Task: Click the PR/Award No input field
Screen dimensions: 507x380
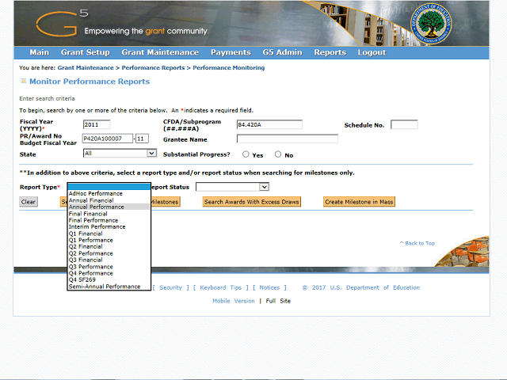Action: [x=108, y=139]
